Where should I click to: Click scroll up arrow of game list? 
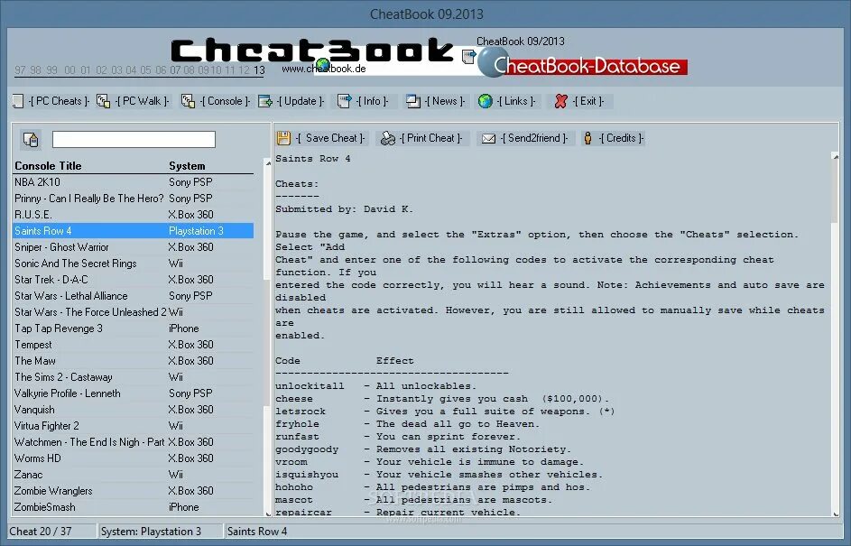pyautogui.click(x=267, y=162)
